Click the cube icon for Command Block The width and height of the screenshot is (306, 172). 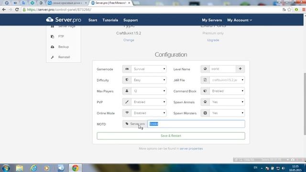(x=205, y=91)
